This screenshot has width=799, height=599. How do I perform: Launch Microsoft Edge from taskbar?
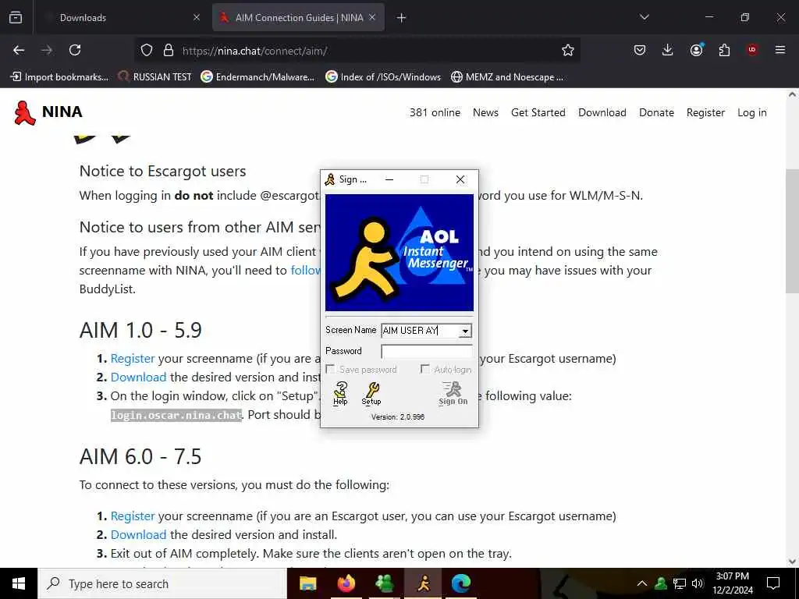[460, 583]
